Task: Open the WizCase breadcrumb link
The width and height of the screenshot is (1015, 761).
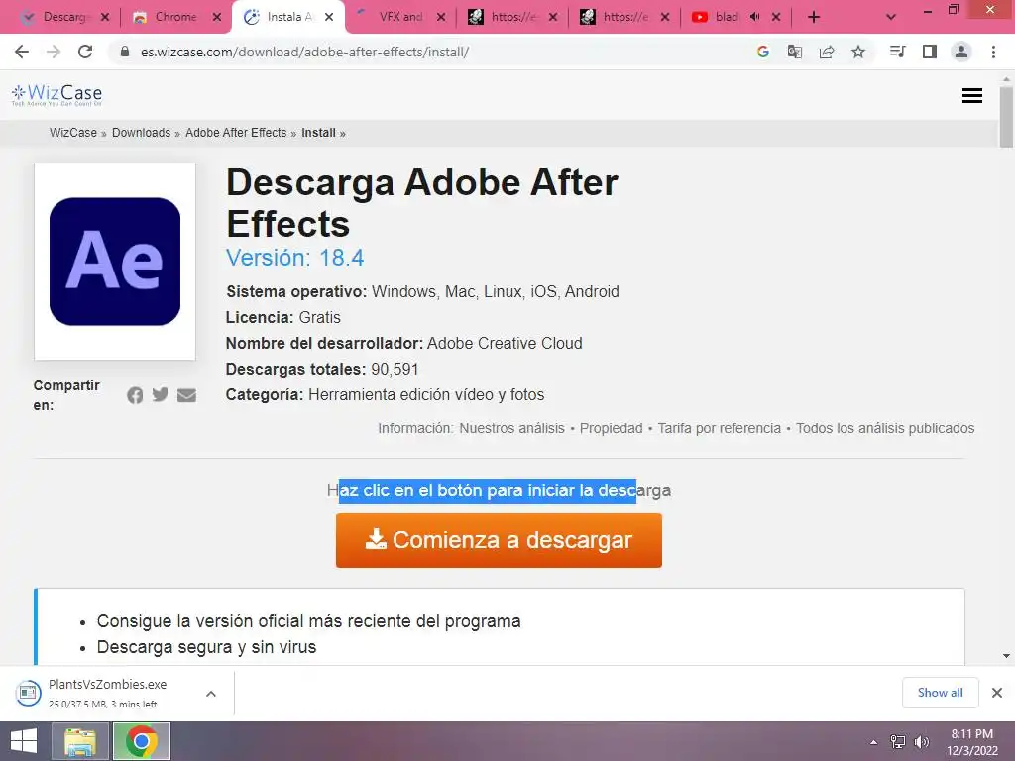Action: (73, 133)
